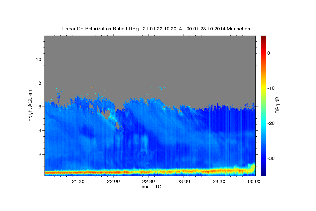Viewport: 316px width, 211px height.
Task: Click the colorbar value '0'
Action: pyautogui.click(x=269, y=53)
